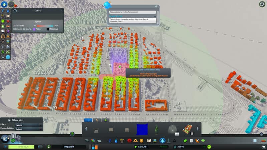Select the electricity lightning bolt menu
This screenshot has width=267, height=150.
tap(109, 141)
